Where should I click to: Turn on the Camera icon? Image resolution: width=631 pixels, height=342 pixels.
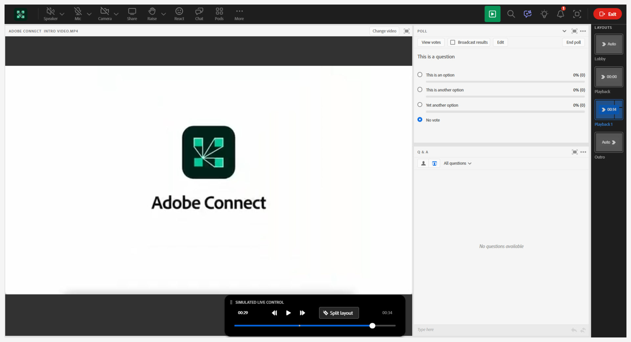click(105, 11)
